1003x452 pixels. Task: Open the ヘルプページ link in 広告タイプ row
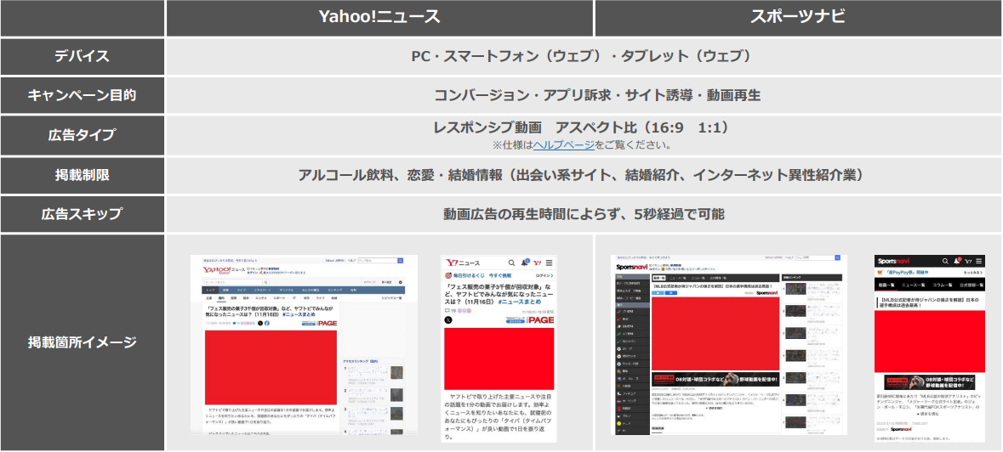563,145
